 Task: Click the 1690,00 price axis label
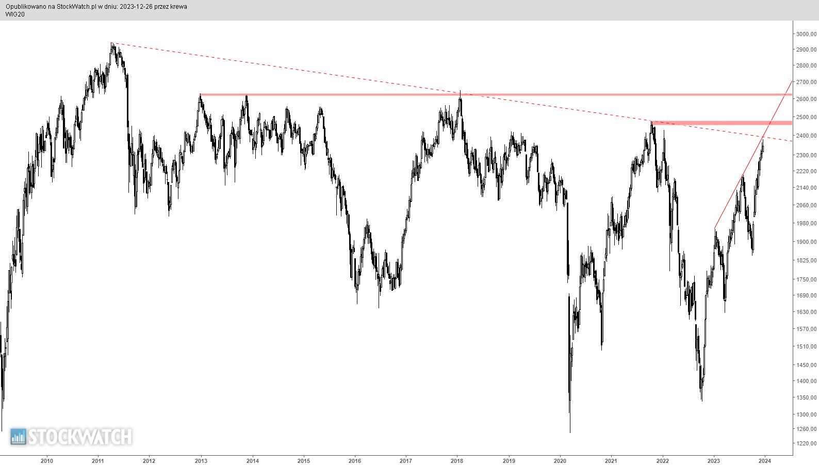click(806, 296)
